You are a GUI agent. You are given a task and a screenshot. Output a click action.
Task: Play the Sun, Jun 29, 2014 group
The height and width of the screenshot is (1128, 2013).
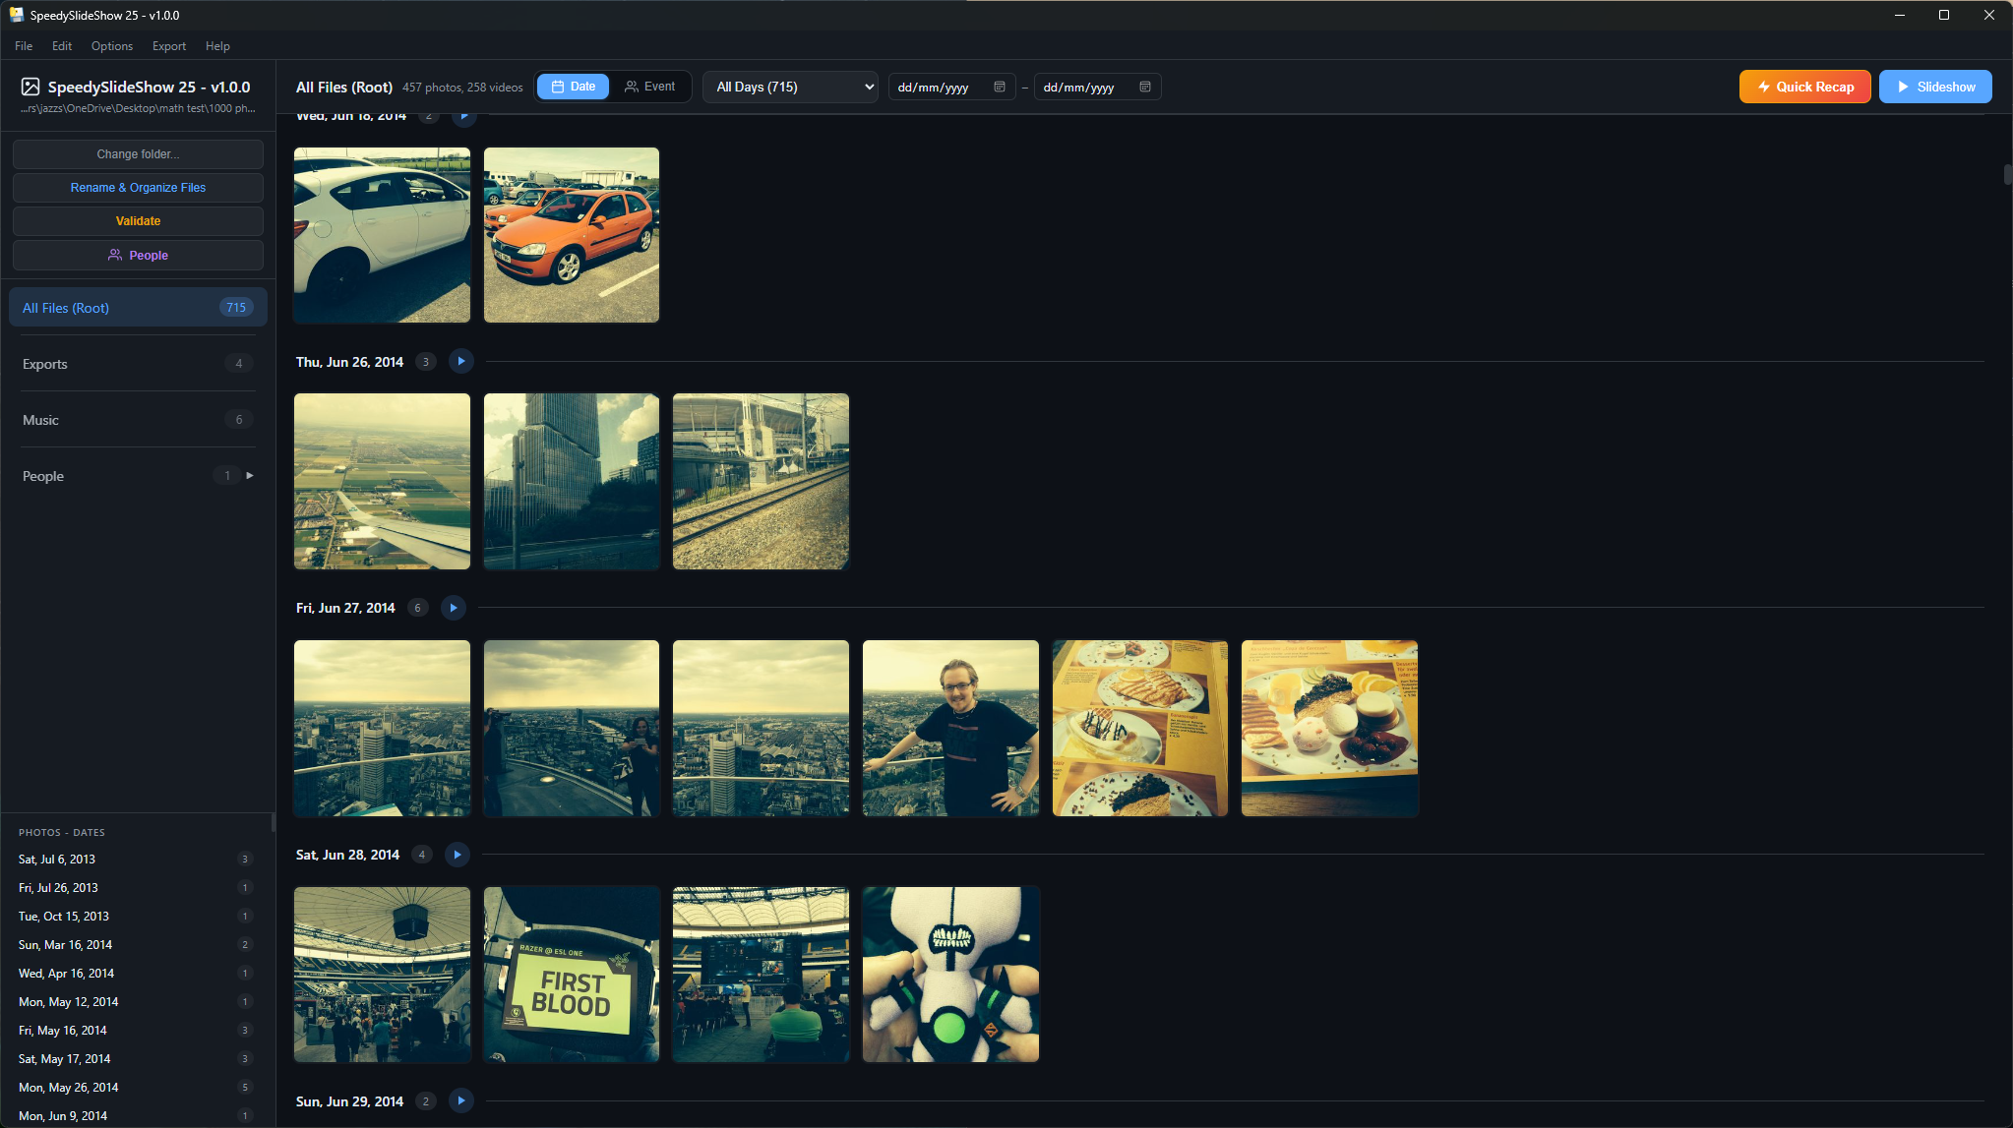[x=460, y=1100]
